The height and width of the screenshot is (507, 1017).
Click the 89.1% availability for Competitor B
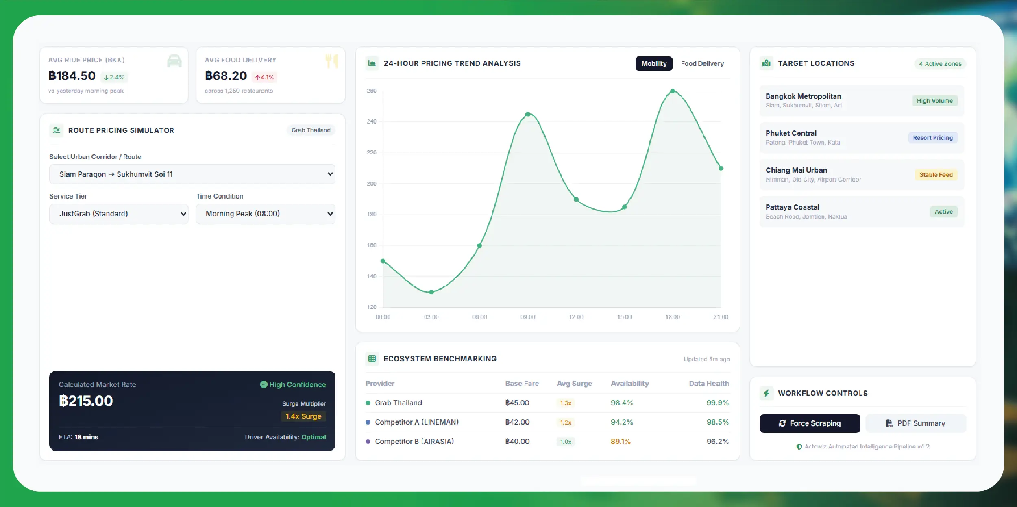pos(621,442)
